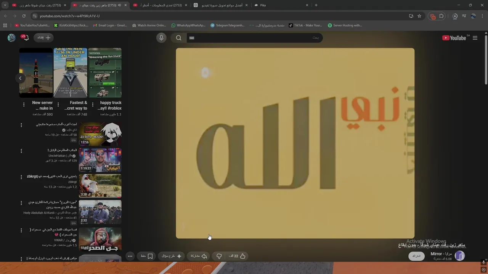Open the notifications bell with 9+ badge
Image resolution: width=488 pixels, height=274 pixels.
(25, 37)
